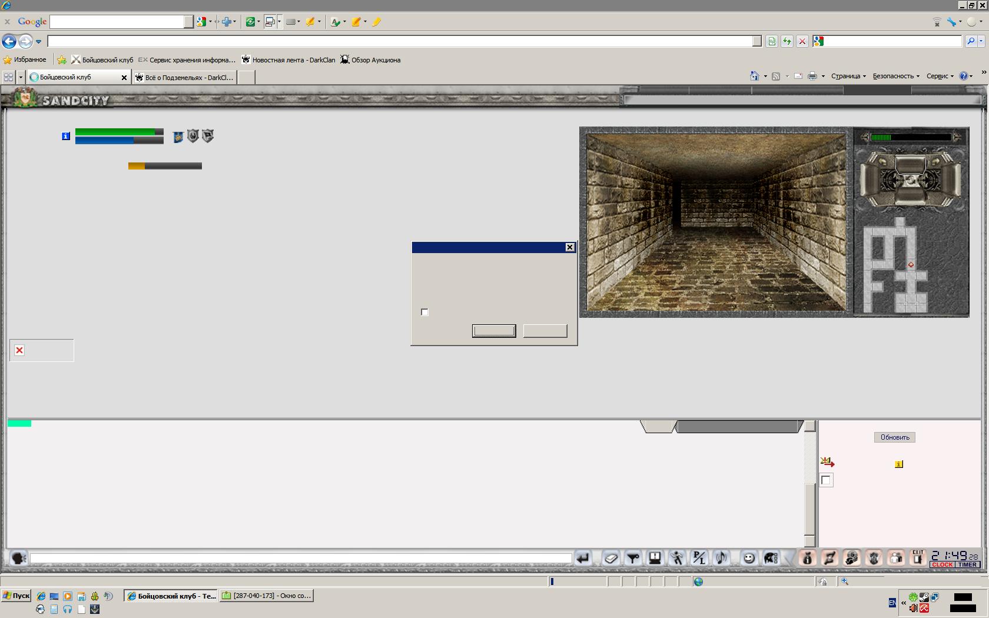This screenshot has width=989, height=618.
Task: Click the eraser clear-chat icon
Action: pos(610,558)
